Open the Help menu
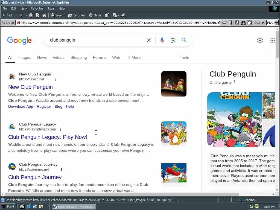 (62, 8)
